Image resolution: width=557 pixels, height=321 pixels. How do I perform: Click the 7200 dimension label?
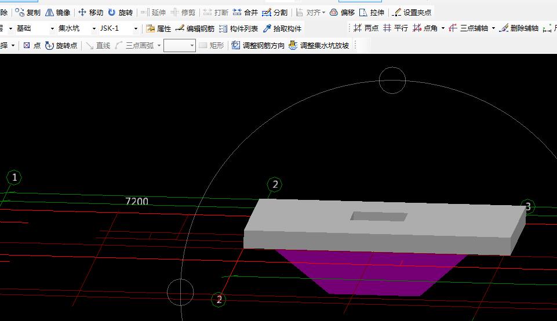tap(137, 202)
